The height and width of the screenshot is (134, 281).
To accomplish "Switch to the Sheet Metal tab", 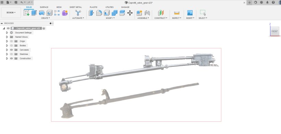I will coord(76,7).
